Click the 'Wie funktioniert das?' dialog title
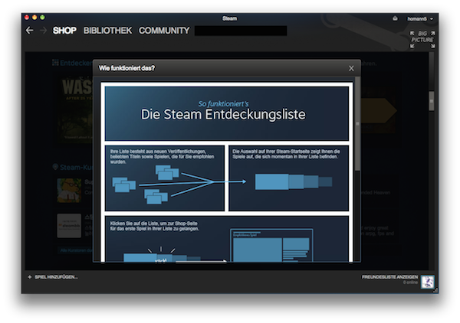The image size is (460, 323). [127, 68]
